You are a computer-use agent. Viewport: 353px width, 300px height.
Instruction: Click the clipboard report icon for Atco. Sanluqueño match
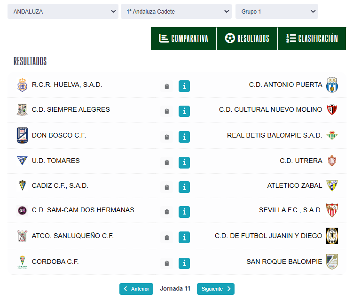(x=166, y=237)
